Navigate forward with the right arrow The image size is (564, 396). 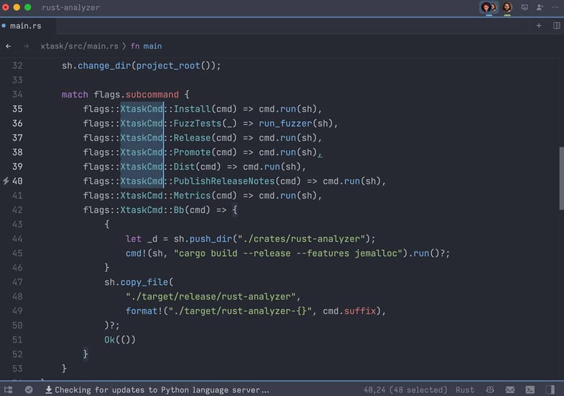[26, 46]
